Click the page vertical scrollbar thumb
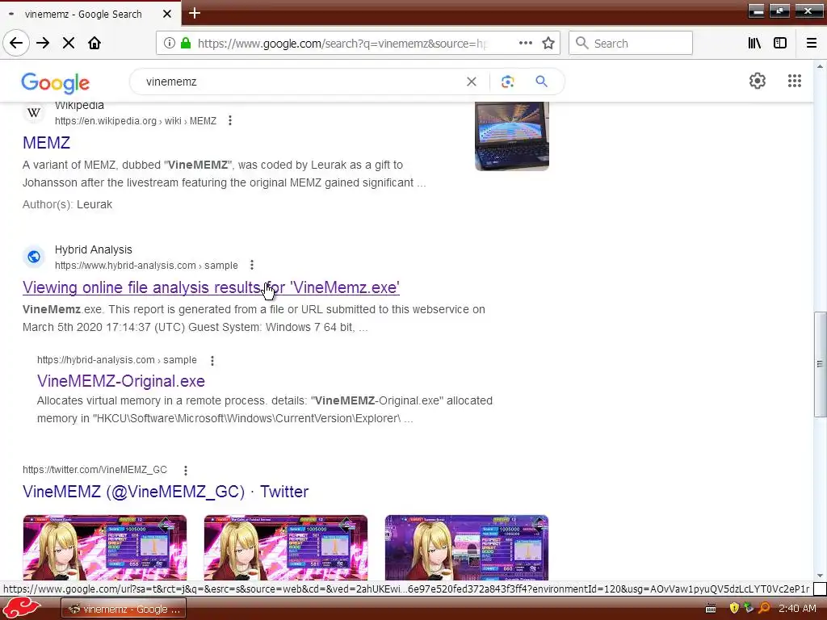The image size is (827, 620). point(821,364)
